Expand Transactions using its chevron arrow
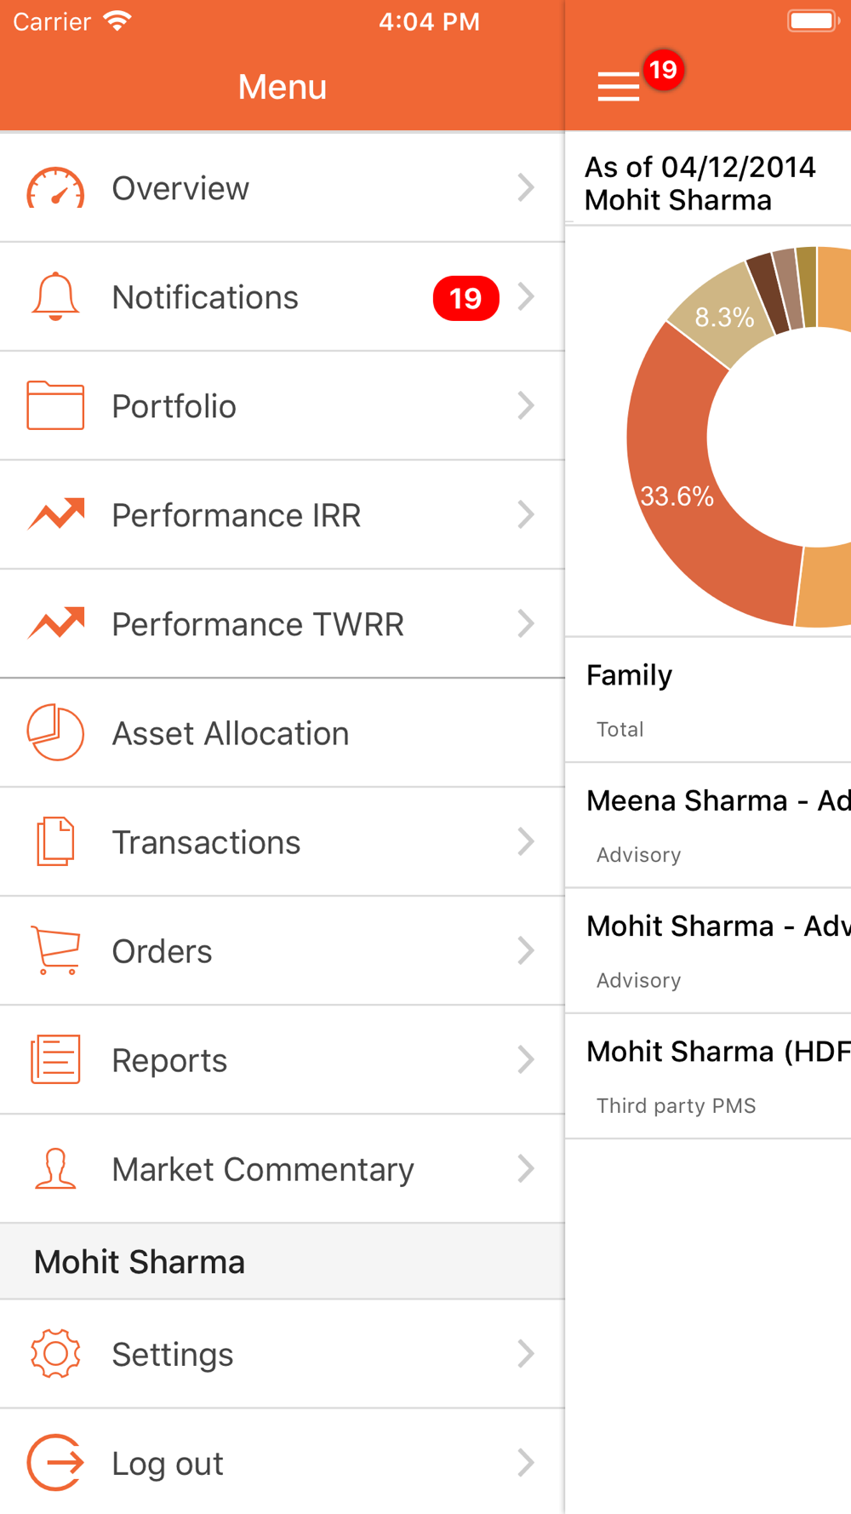Screen dimensions: 851x1514 [x=526, y=842]
